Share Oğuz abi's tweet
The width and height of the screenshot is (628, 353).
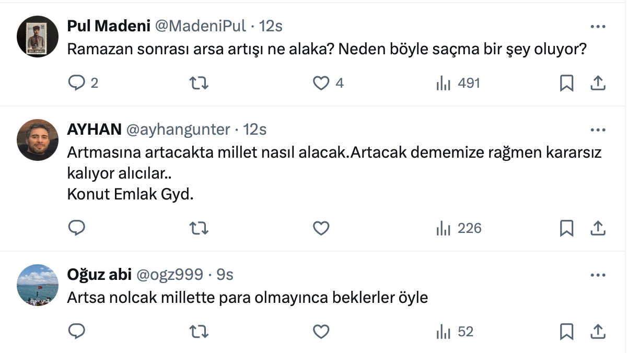(x=598, y=332)
